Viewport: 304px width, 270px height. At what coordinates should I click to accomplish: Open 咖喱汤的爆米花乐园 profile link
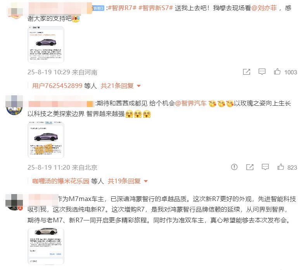click(x=60, y=181)
